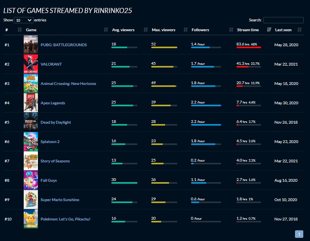Select Dead by Daylight date Nov 26, 2018

[x=286, y=122]
